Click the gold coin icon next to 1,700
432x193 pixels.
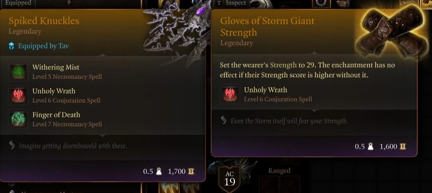191,172
